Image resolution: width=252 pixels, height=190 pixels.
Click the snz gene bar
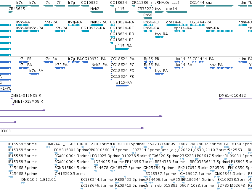click(220, 6)
